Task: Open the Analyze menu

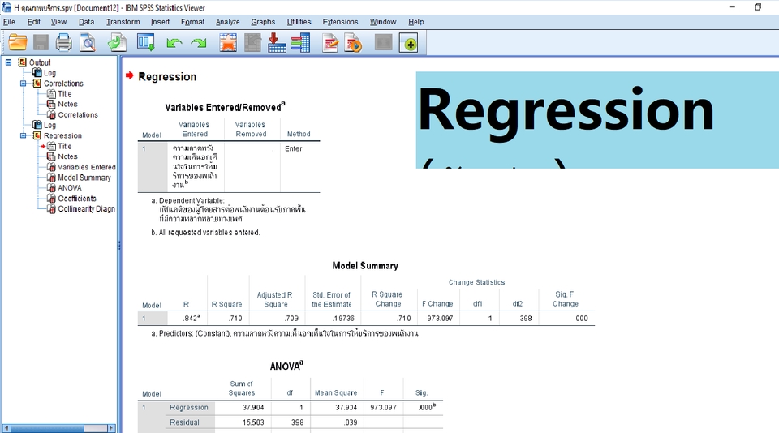Action: pos(227,22)
